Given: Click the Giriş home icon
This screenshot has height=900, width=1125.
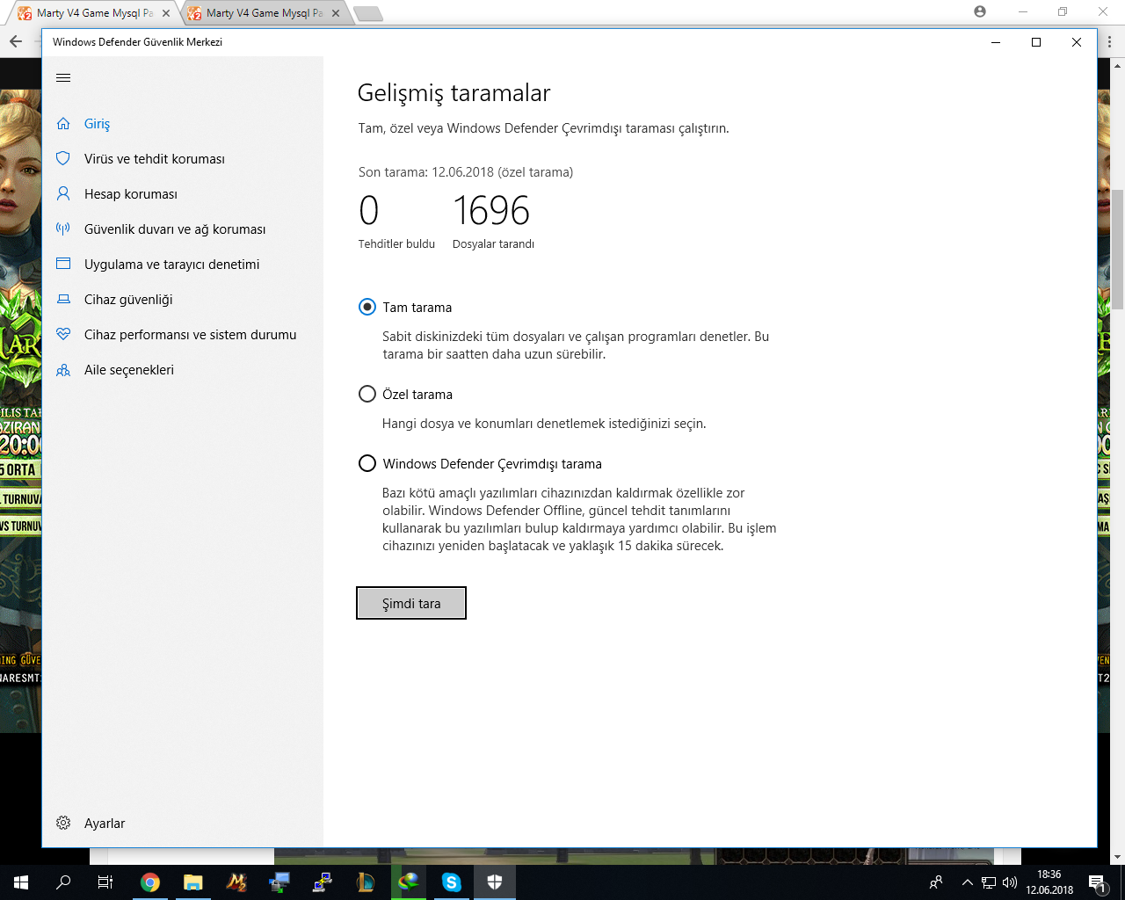Looking at the screenshot, I should click(63, 124).
